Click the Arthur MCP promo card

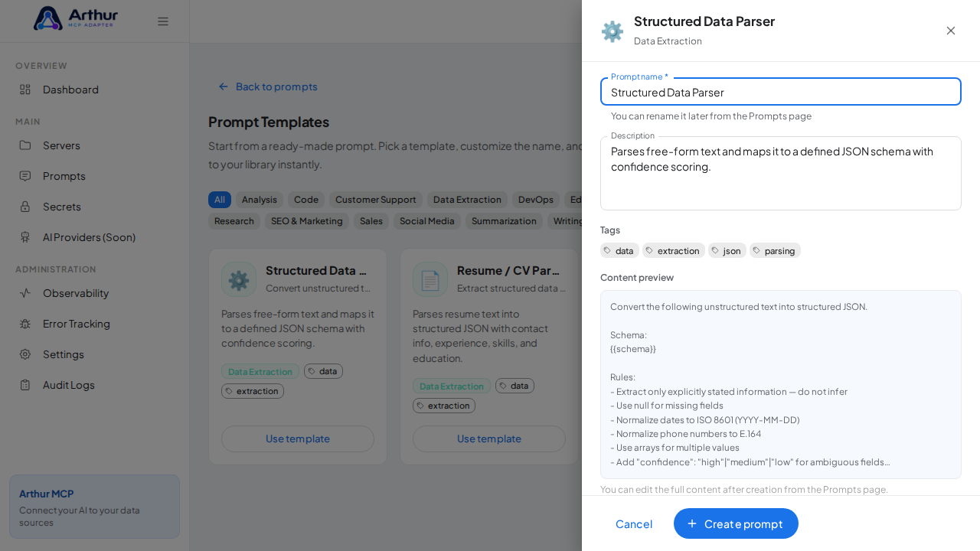coord(95,507)
